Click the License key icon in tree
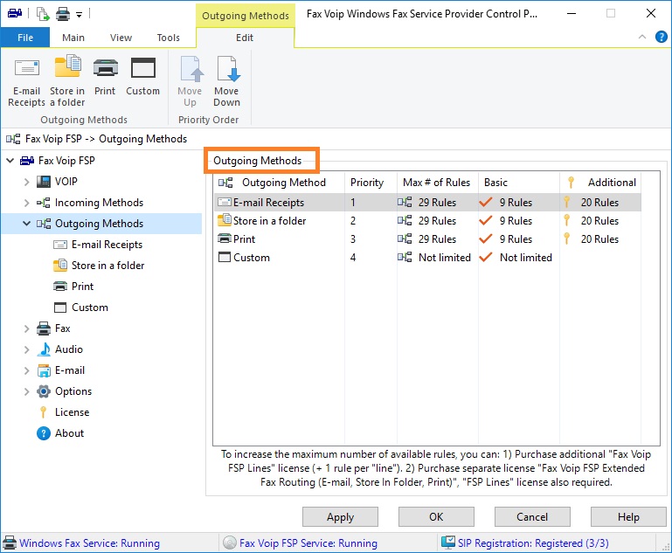Screen dimensions: 672x553 [x=44, y=412]
